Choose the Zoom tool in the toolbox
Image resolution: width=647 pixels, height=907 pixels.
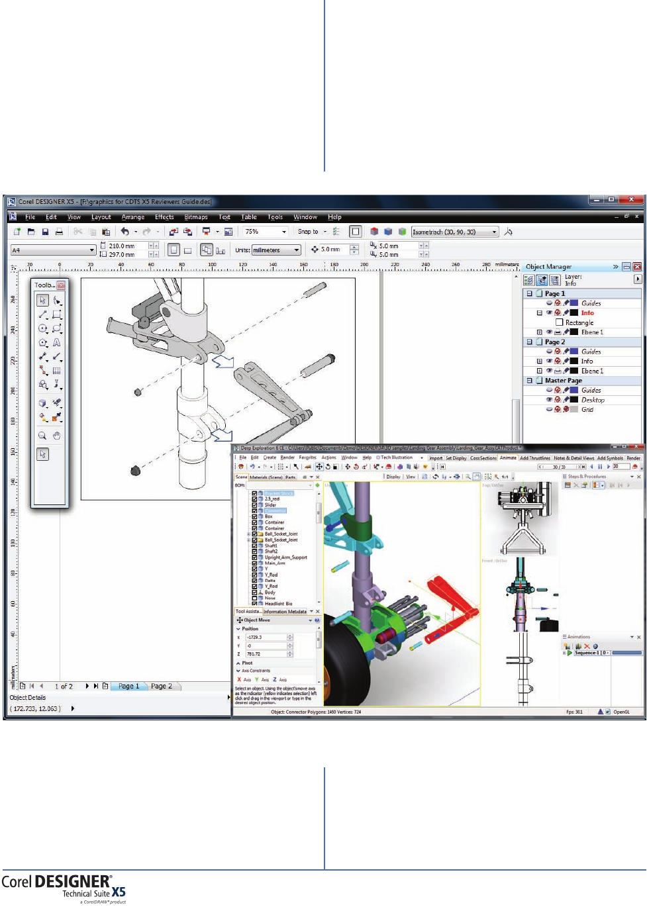[42, 435]
